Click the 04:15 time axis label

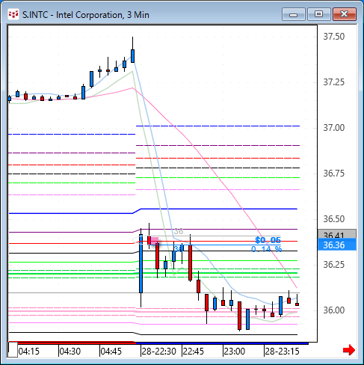[x=29, y=352]
